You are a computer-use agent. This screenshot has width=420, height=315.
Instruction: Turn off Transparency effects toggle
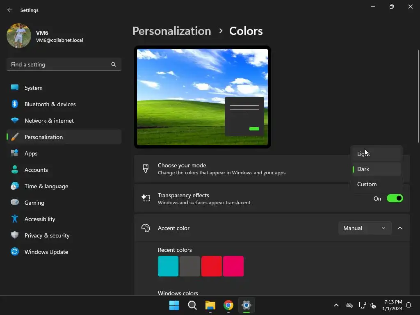395,198
